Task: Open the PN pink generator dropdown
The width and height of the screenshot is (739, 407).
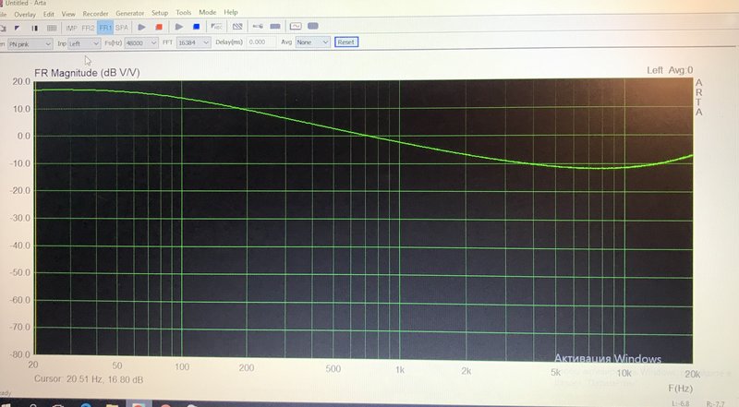Action: (30, 43)
